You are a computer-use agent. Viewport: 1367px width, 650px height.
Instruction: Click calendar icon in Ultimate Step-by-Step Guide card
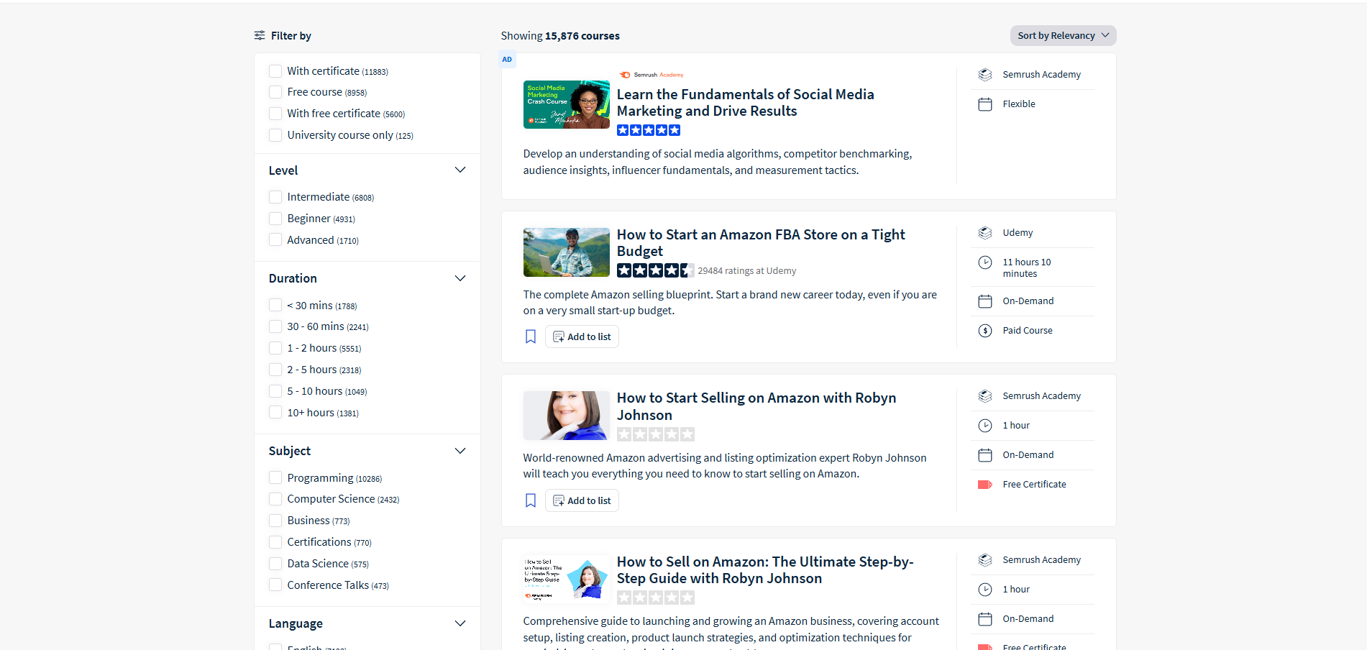(x=985, y=619)
